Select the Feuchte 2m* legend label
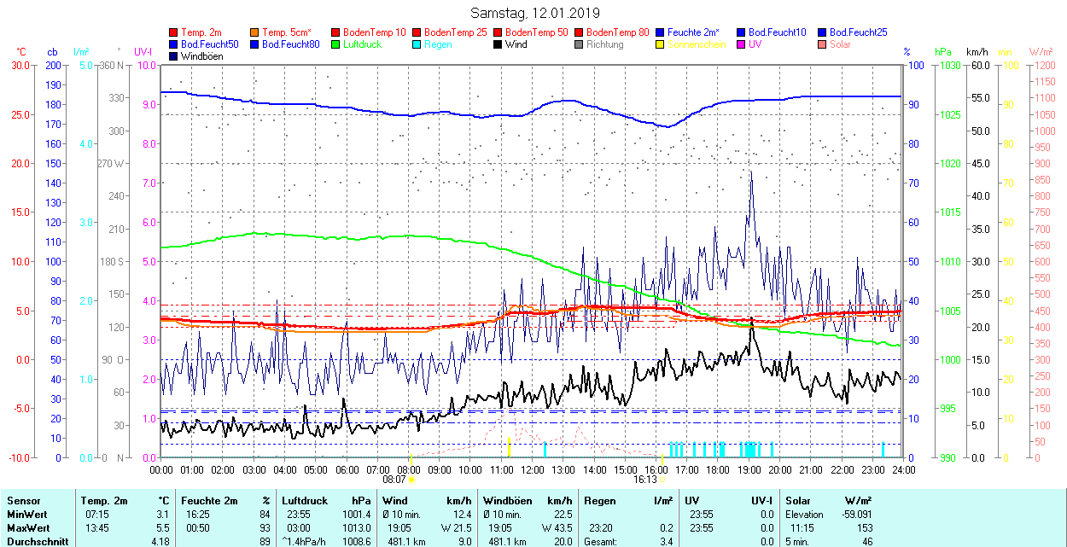 (x=694, y=32)
